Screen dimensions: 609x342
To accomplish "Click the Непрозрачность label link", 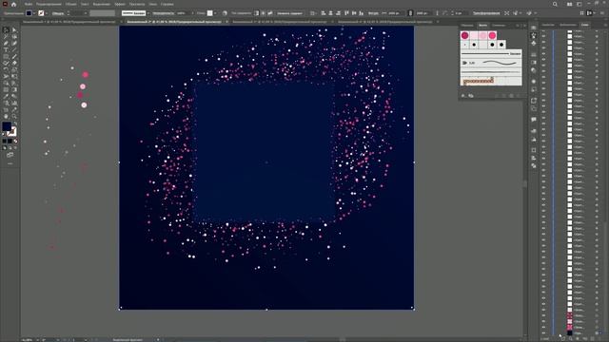I will 163,13.
